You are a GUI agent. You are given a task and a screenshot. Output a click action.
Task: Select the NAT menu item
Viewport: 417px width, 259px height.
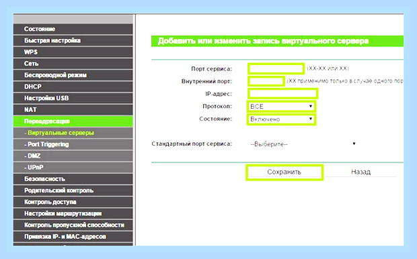pos(73,109)
